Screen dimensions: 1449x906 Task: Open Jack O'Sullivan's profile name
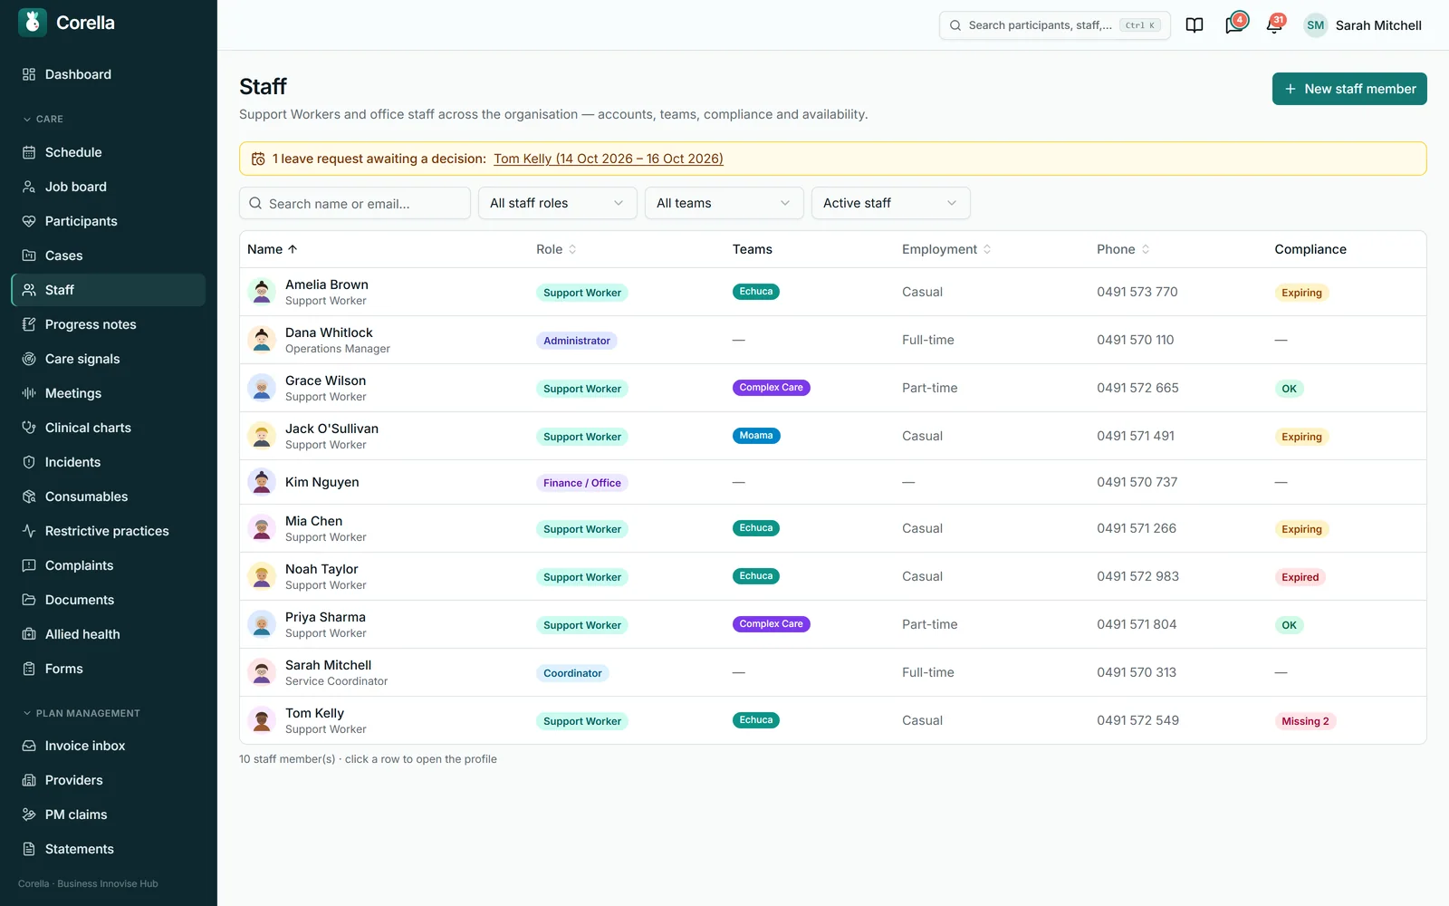tap(331, 429)
